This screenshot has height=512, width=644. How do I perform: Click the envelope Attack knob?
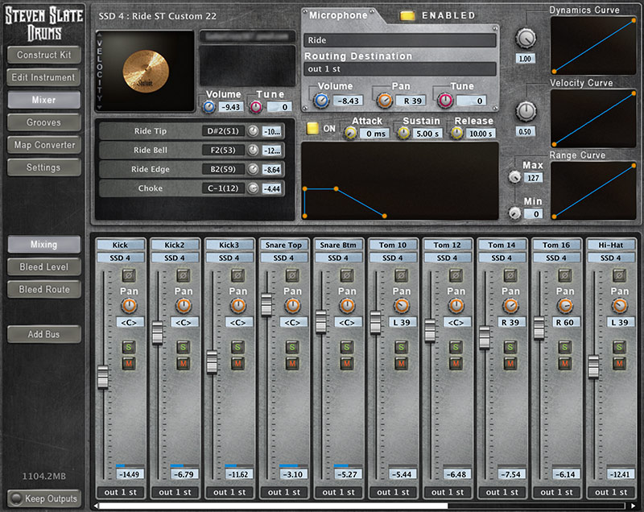click(350, 133)
